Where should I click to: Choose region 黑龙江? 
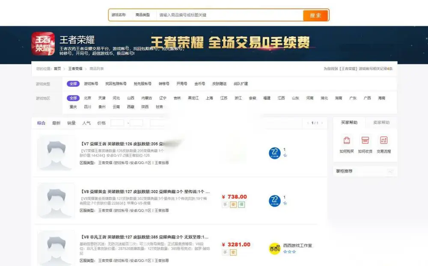pos(193,98)
